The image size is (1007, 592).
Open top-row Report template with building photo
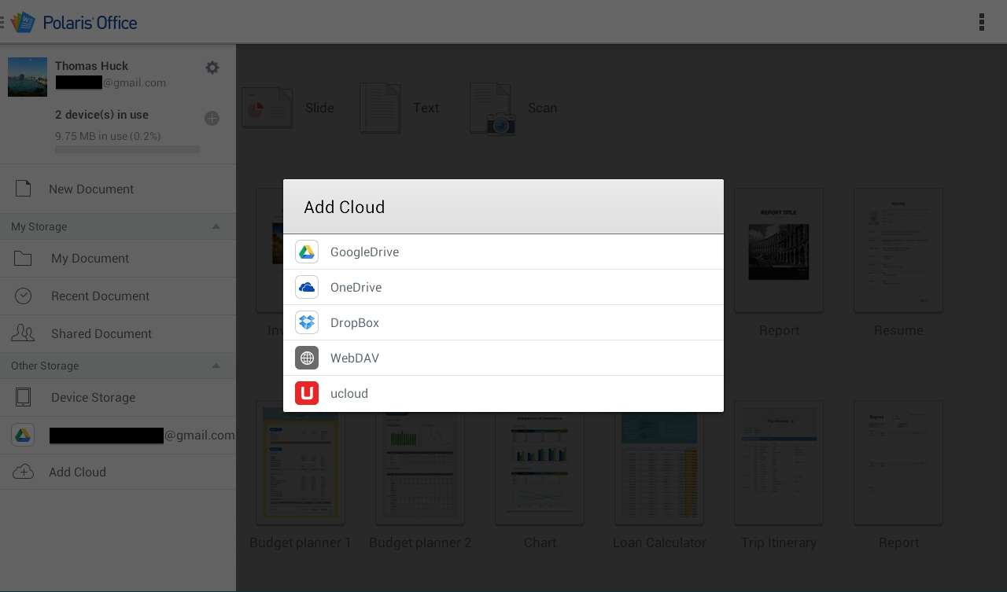[x=779, y=250]
